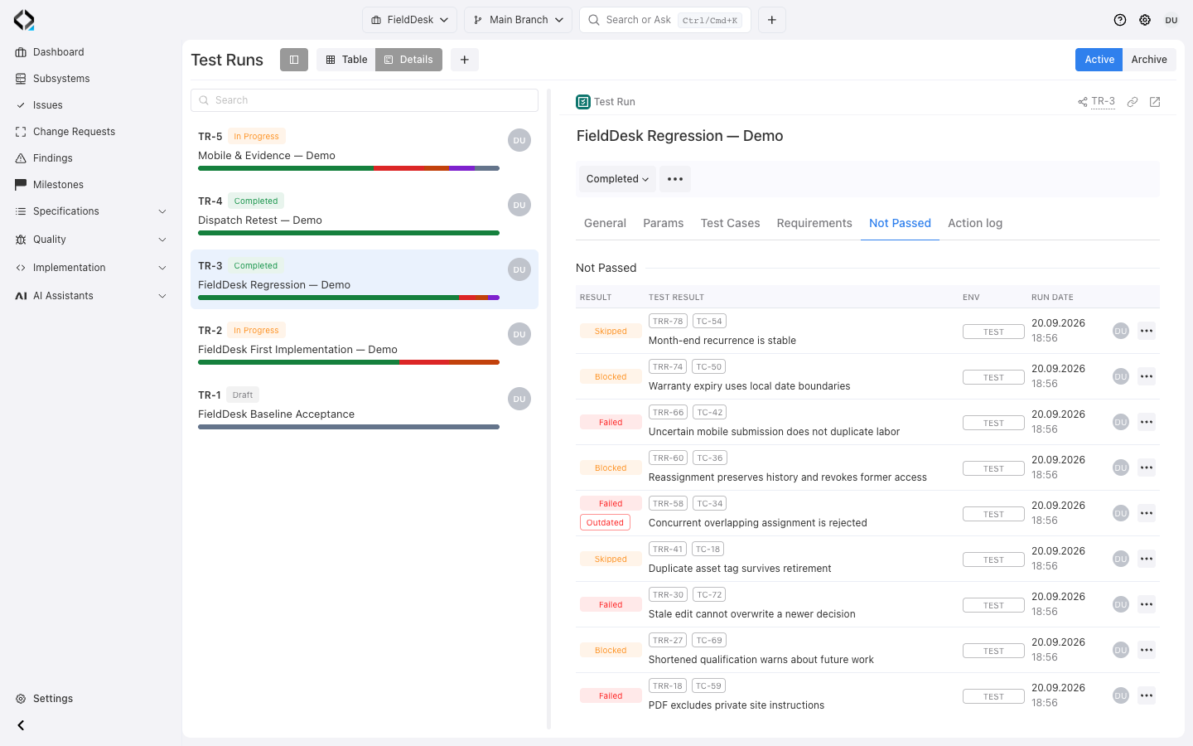Image resolution: width=1193 pixels, height=746 pixels.
Task: Open row menu for Month-end recurrence is stable
Action: tap(1147, 331)
